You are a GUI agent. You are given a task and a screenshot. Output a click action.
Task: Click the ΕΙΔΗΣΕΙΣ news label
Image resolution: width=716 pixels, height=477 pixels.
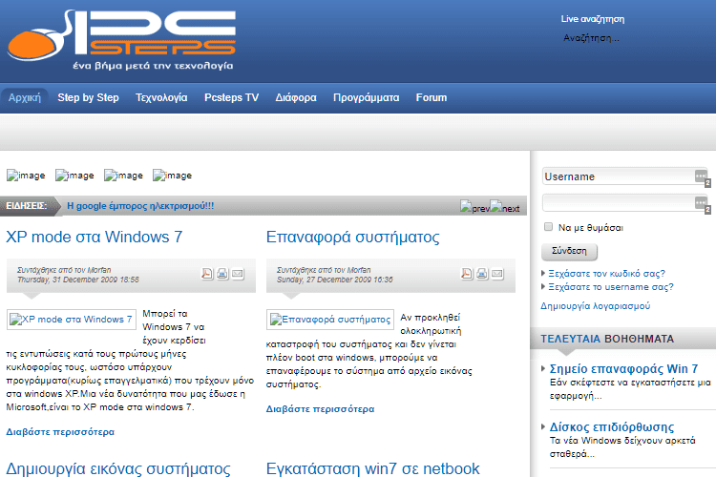[x=26, y=206]
